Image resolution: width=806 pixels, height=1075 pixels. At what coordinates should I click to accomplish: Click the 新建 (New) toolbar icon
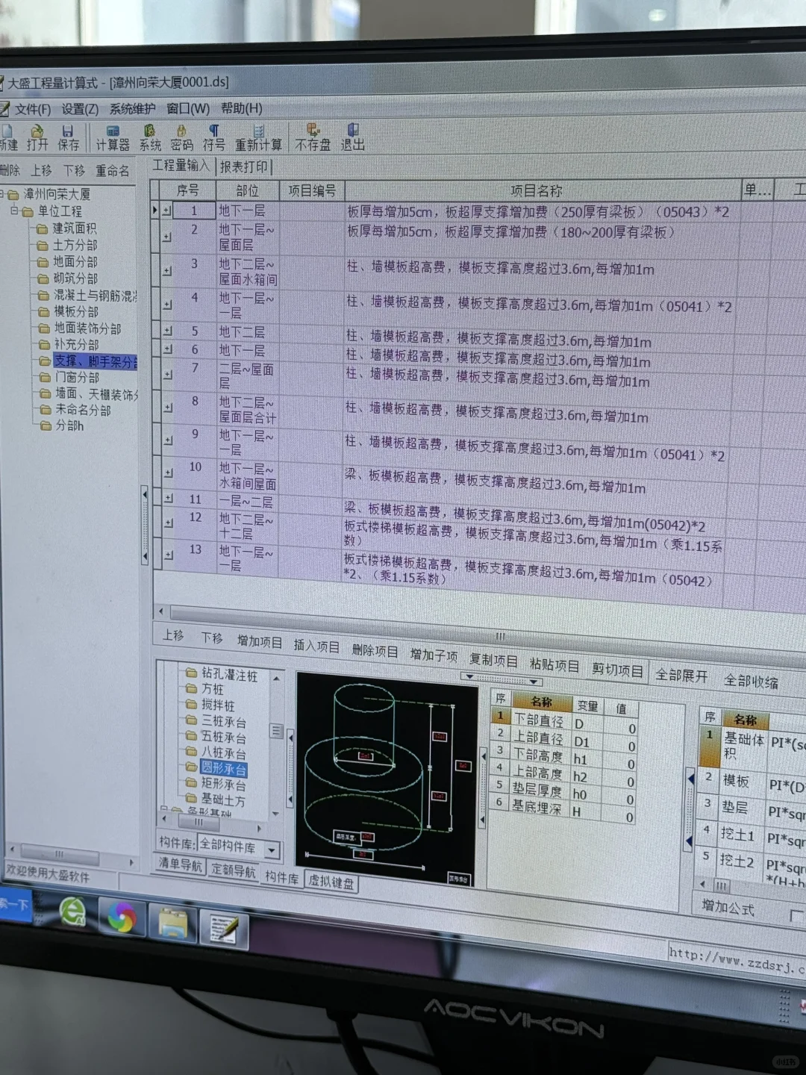pos(8,137)
